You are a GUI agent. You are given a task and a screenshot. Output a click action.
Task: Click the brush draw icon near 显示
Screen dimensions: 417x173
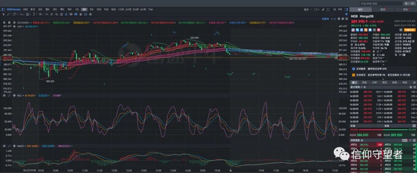click(x=323, y=10)
